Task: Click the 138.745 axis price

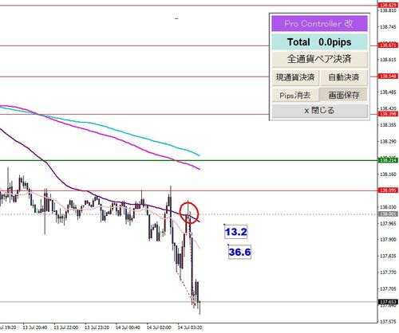Action: pos(388,27)
